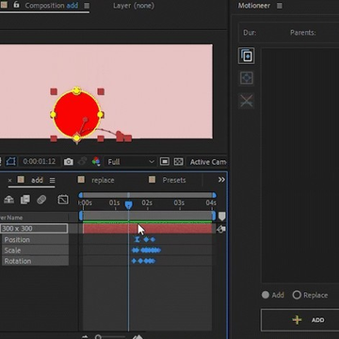
Task: Click the 03s ruler mark
Action: click(x=179, y=203)
